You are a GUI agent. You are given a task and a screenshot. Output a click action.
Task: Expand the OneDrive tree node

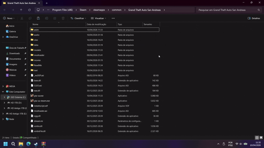click(x=3, y=37)
